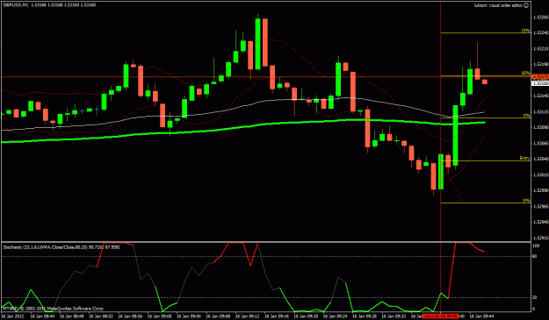Screen dimensions: 549x320
Task: Click the MetaQuotes Software Corp copyright text
Action: point(54,309)
